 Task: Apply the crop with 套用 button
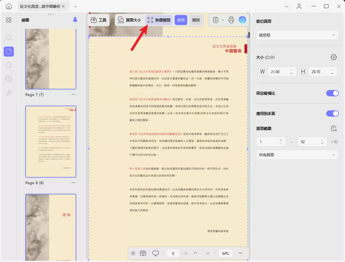tap(181, 20)
